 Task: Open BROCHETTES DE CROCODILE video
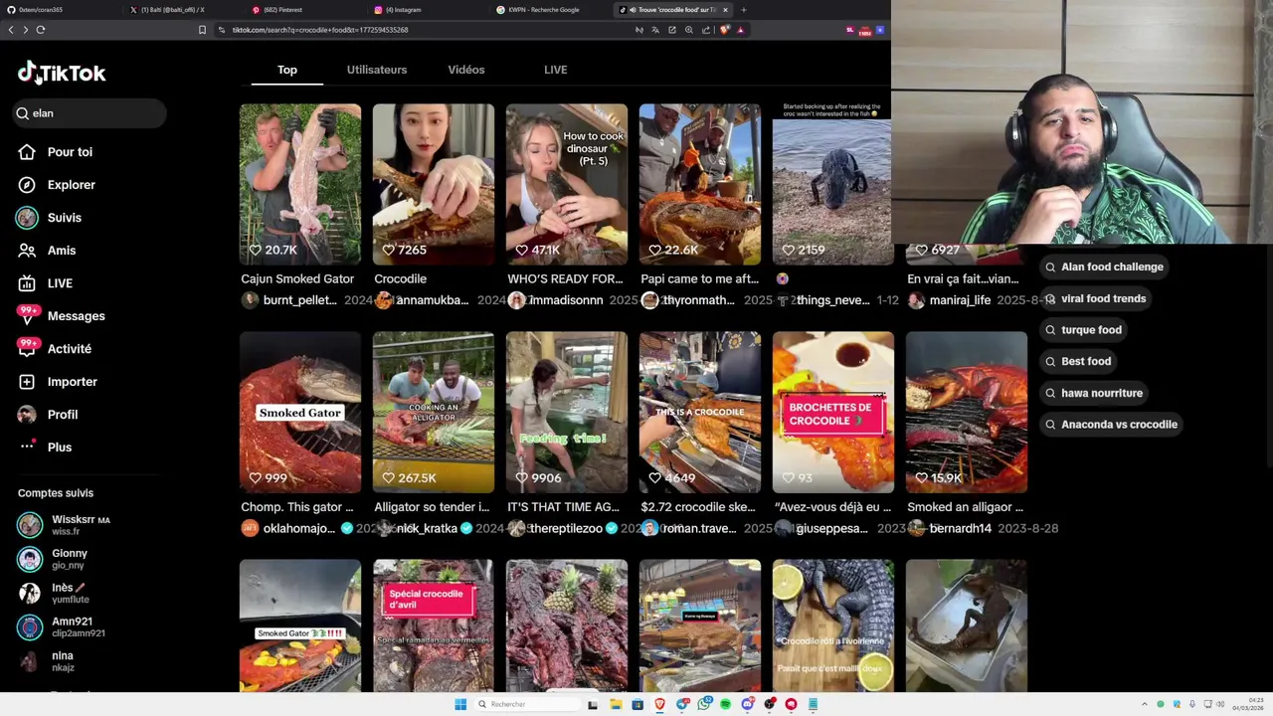point(833,413)
